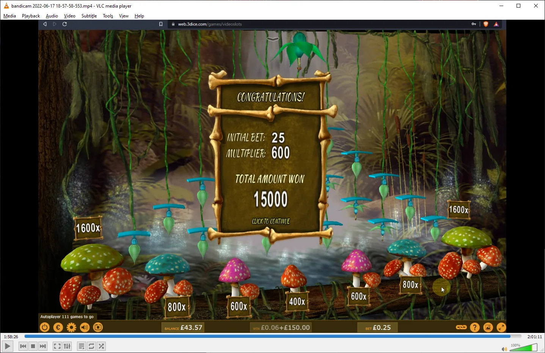Expand the small chevron handle atop the game
This screenshot has height=353, width=545.
pyautogui.click(x=273, y=39)
